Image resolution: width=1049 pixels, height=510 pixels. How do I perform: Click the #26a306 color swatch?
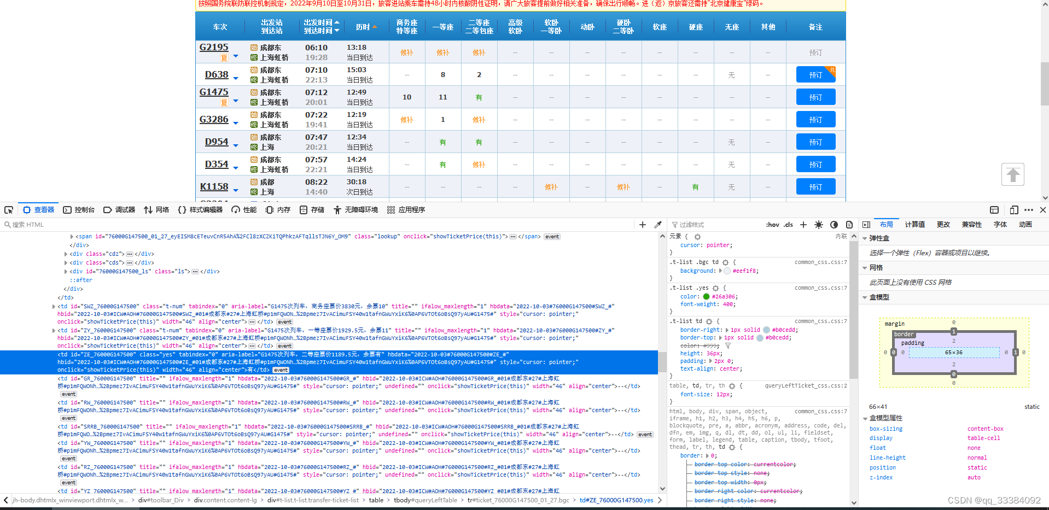pyautogui.click(x=706, y=297)
